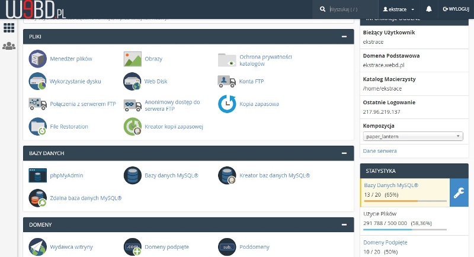Click the MySQL databases usage progress bar

tap(405, 201)
